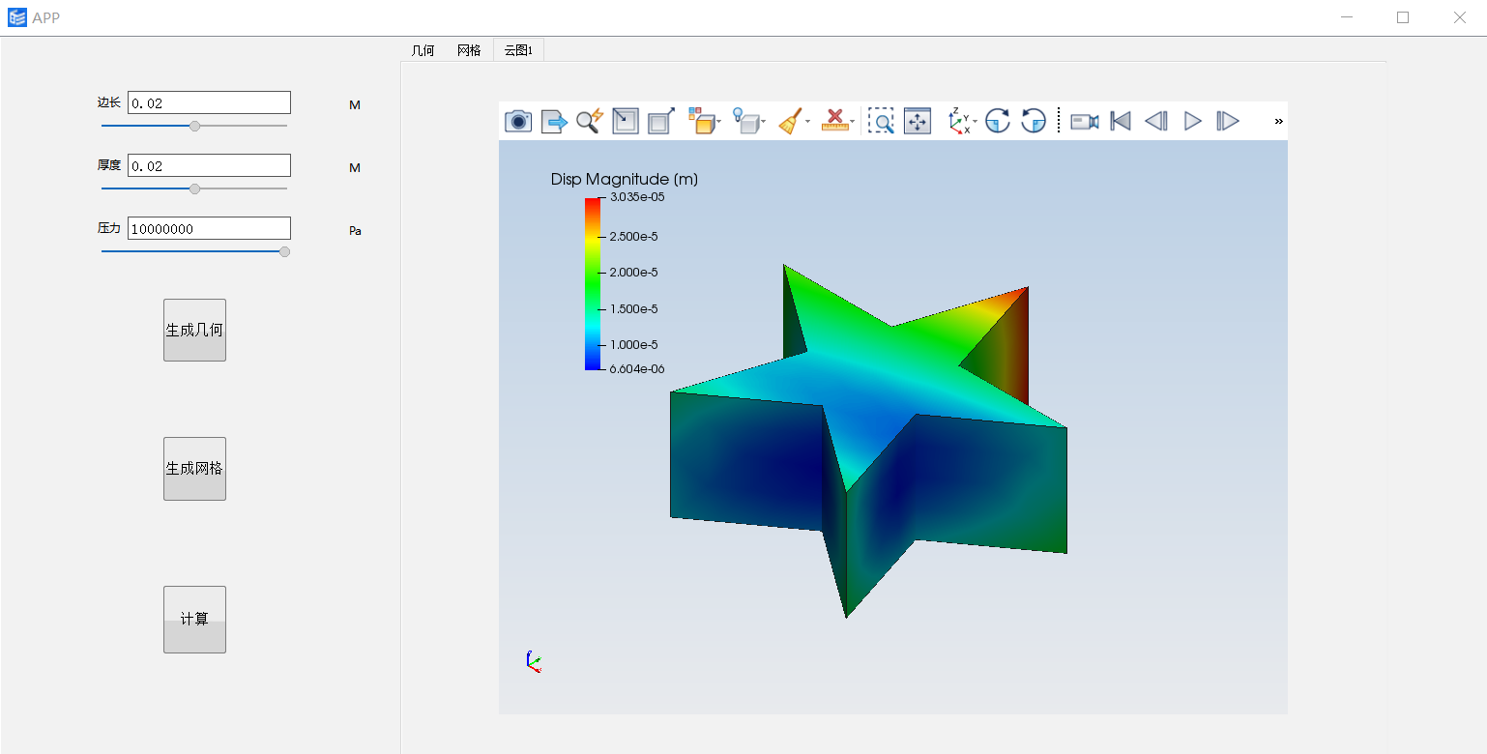The width and height of the screenshot is (1487, 754).
Task: Click the 'Disp Magnitude (m)' legend title
Action: (x=625, y=179)
